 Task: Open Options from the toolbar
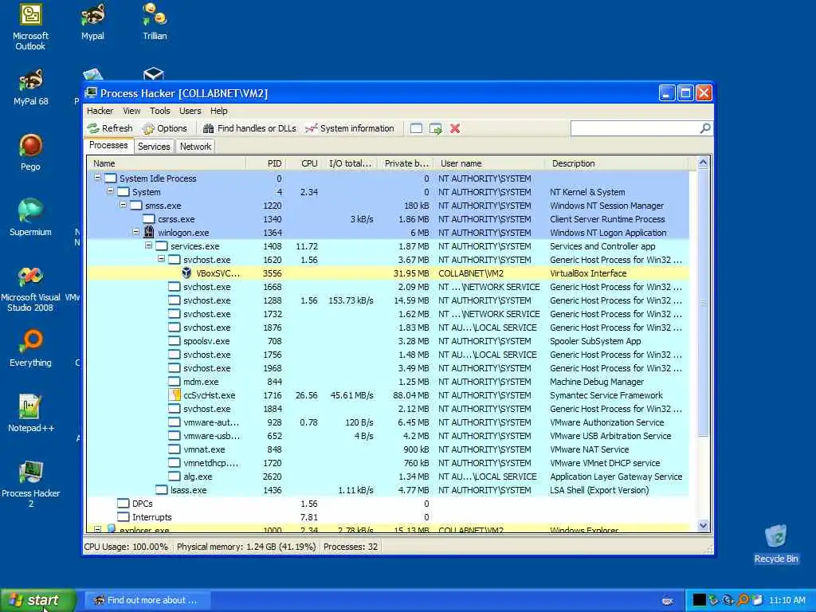[x=164, y=128]
